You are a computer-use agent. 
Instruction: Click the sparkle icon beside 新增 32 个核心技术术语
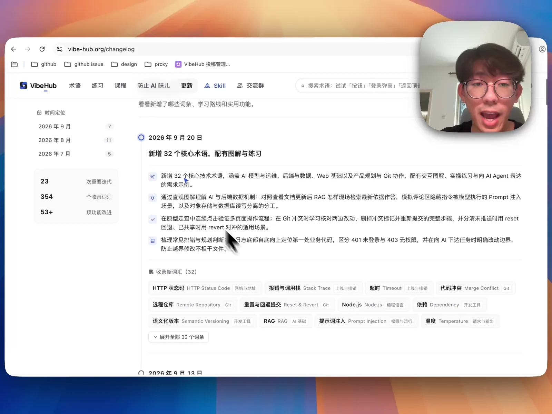(x=152, y=177)
